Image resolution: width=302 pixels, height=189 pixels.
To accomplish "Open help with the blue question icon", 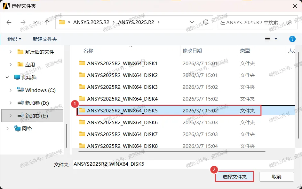I will 292,39.
